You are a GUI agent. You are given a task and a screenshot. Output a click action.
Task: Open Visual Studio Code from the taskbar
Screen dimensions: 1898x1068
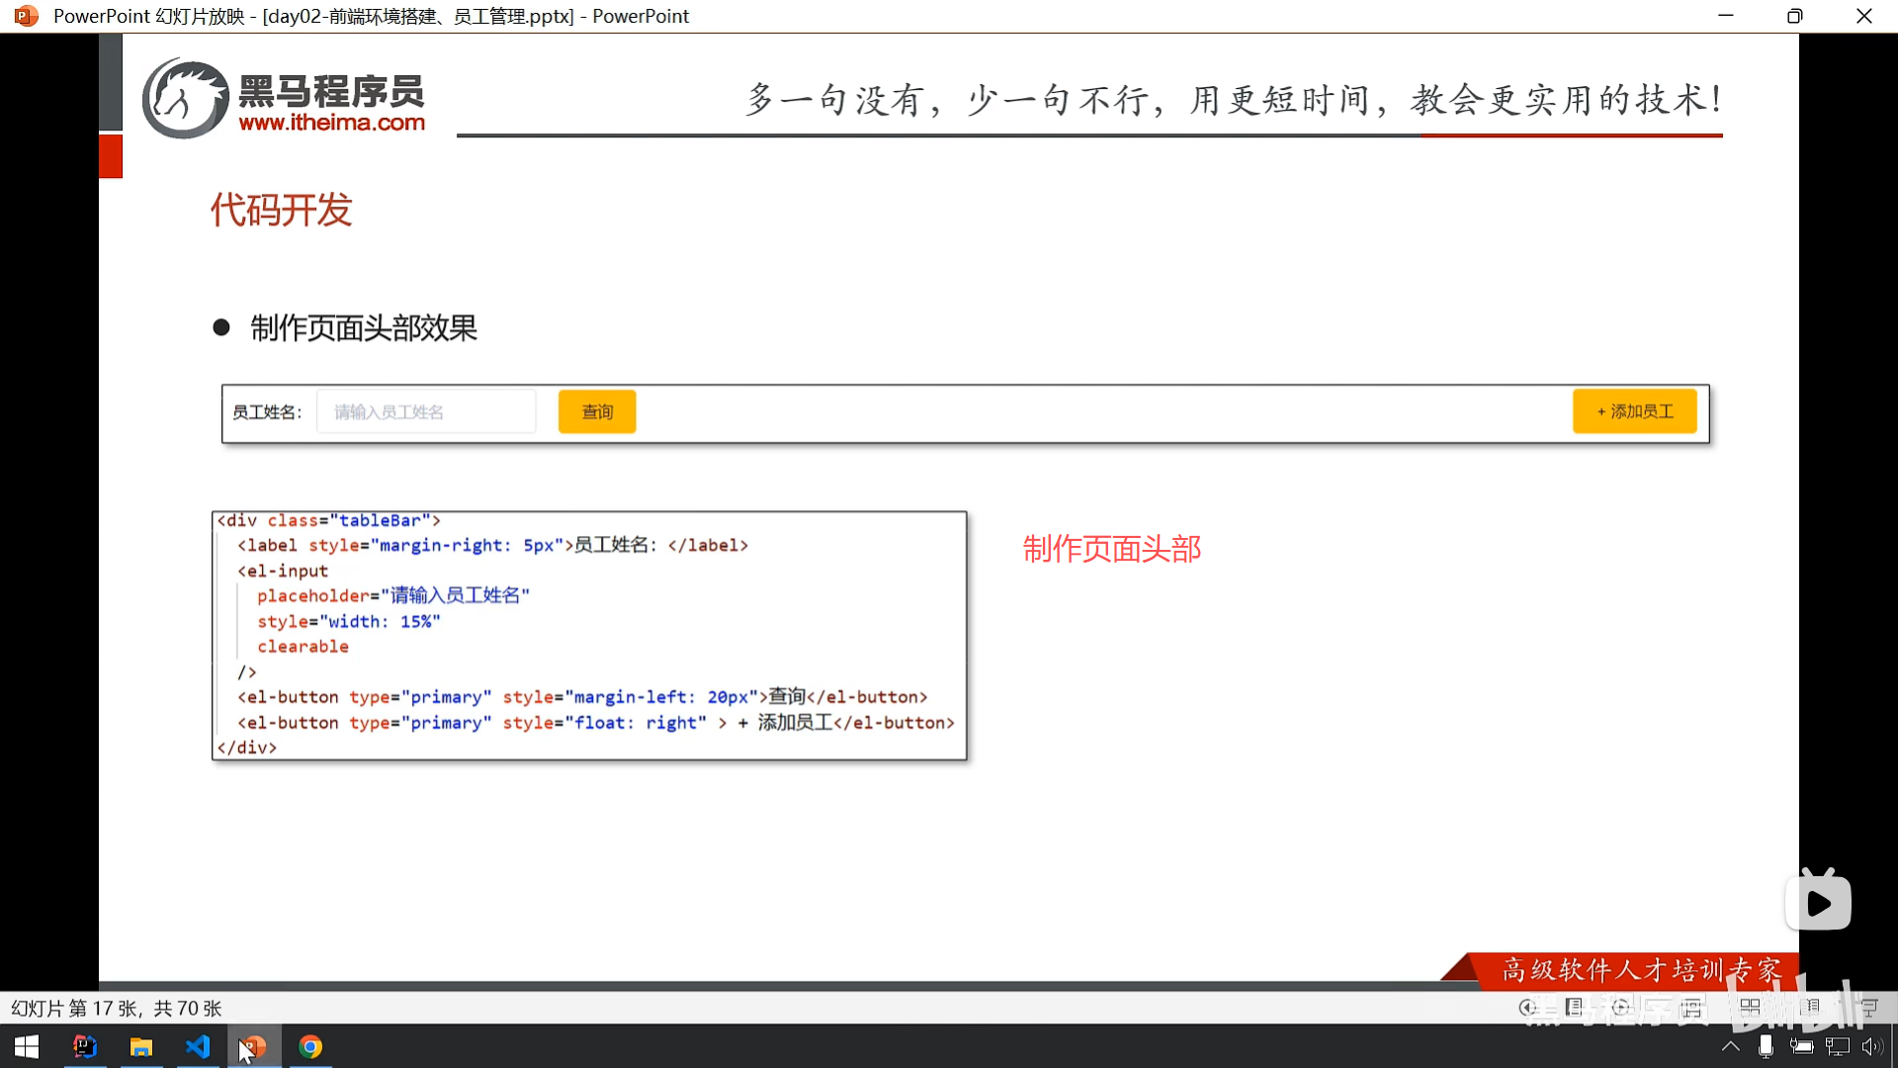coord(198,1046)
